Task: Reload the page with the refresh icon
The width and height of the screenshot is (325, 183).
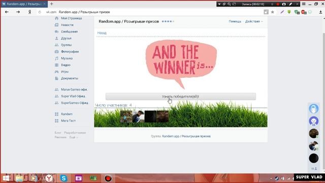Action: click(x=40, y=12)
